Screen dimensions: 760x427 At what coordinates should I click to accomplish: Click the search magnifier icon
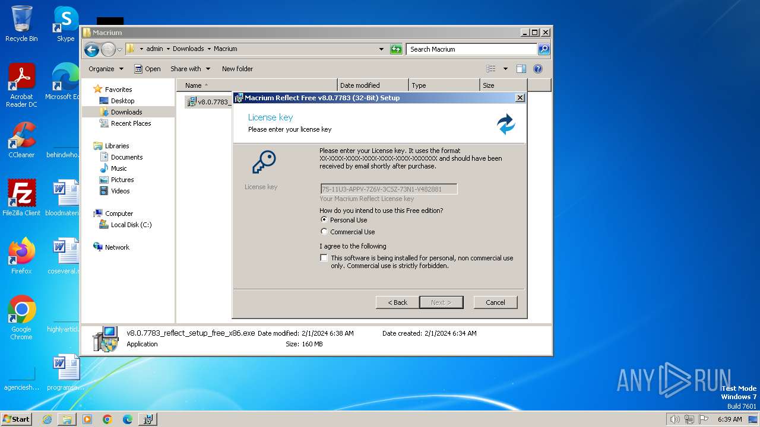click(x=544, y=49)
